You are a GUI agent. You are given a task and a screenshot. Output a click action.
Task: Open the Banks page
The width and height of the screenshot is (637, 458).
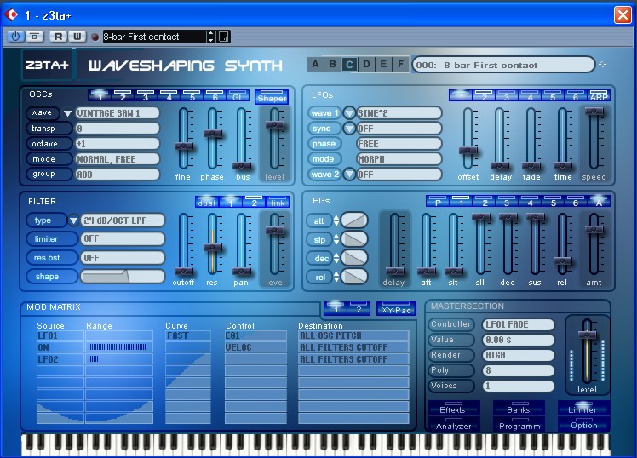pos(519,409)
